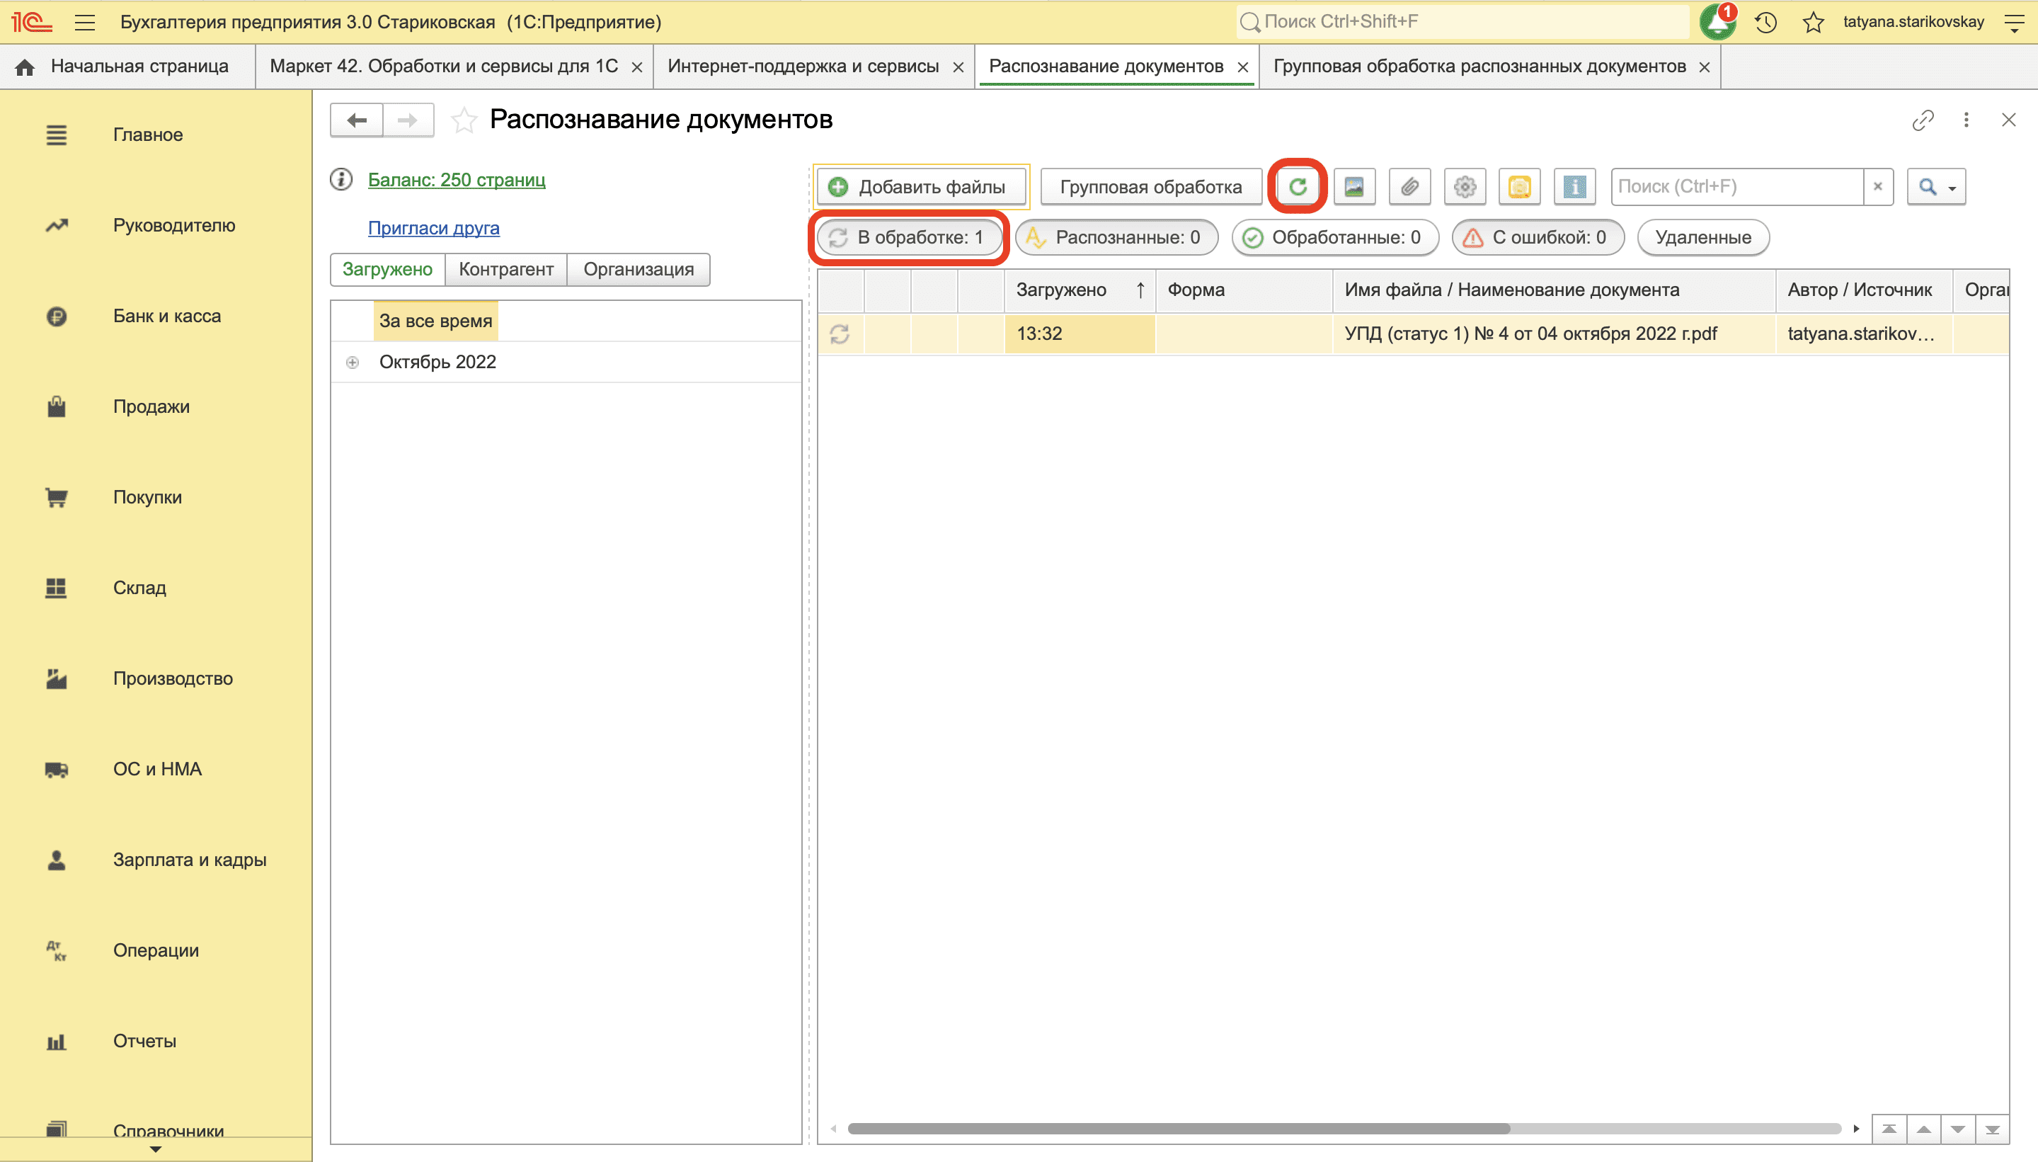The image size is (2038, 1162).
Task: Go back with left arrow button
Action: 357,120
